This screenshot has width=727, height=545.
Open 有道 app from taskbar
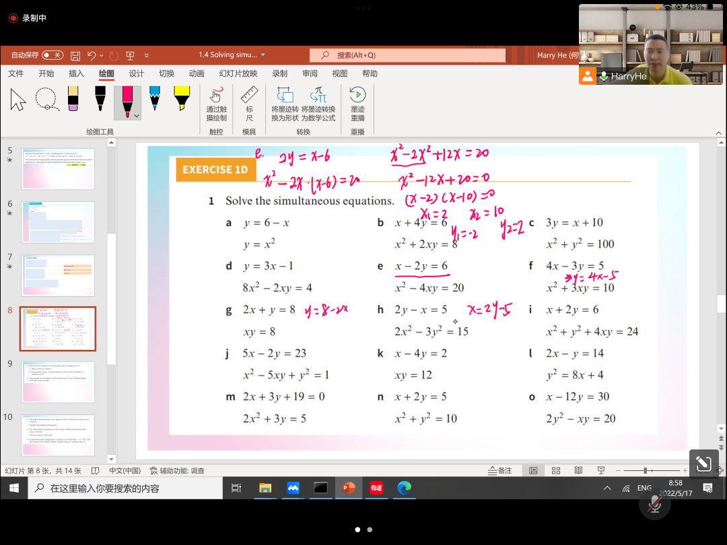click(376, 488)
